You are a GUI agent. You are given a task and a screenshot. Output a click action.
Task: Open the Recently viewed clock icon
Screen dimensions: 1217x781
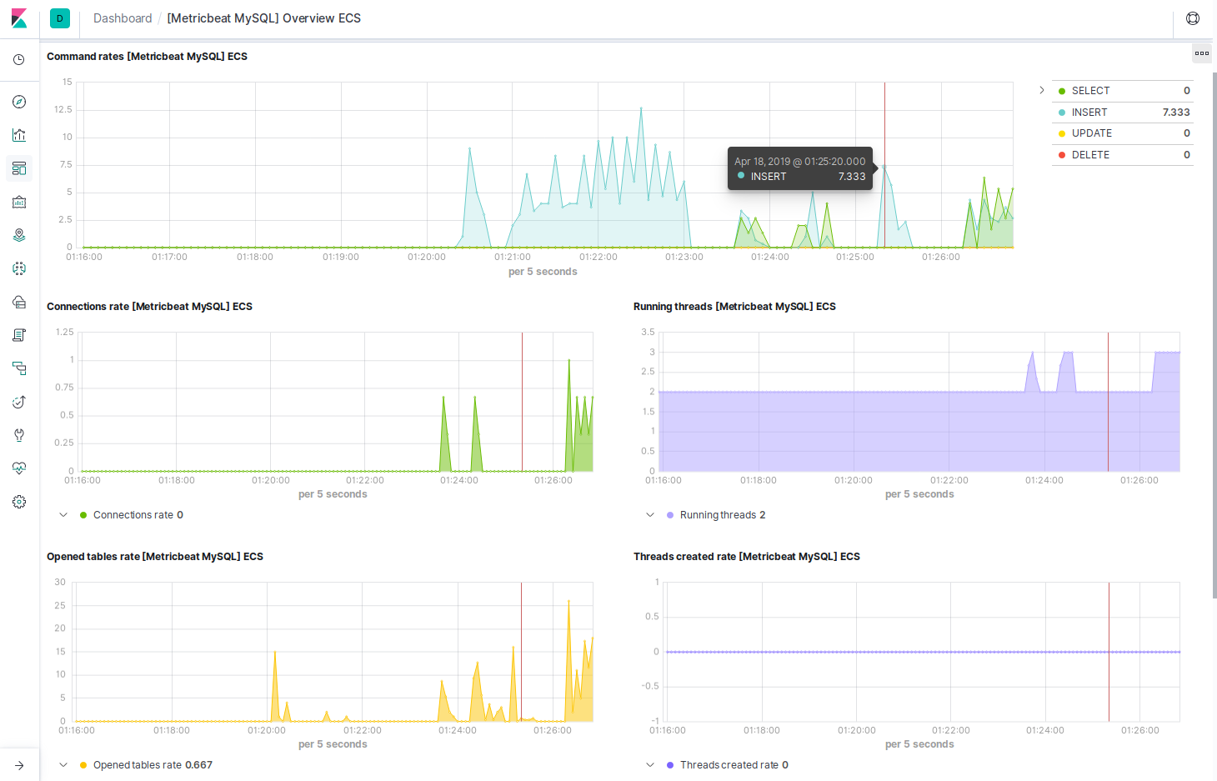tap(19, 60)
